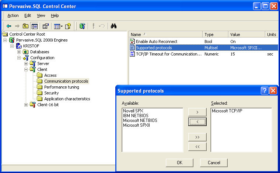This screenshot has height=173, width=280.
Task: Click the double right arrow add-all button
Action: 197,137
